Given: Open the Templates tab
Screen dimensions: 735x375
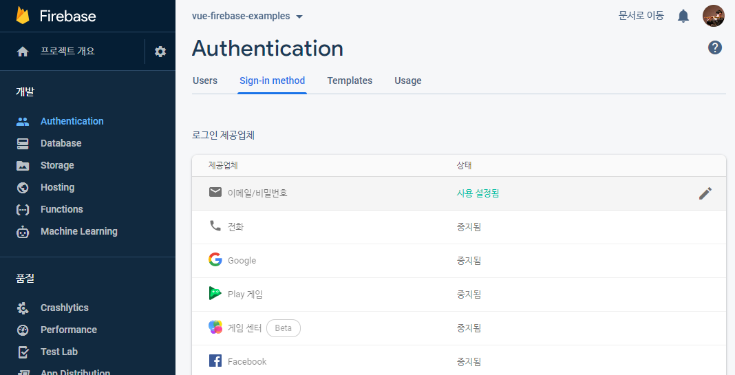Looking at the screenshot, I should [x=350, y=81].
